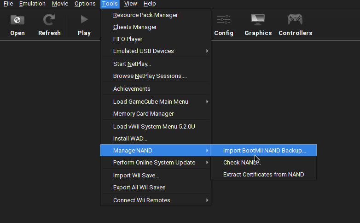Launch Resource Pack Manager

tap(145, 15)
